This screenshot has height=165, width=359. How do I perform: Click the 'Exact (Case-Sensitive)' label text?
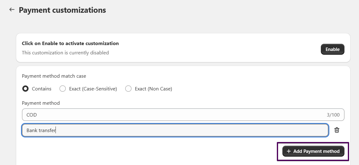point(93,89)
